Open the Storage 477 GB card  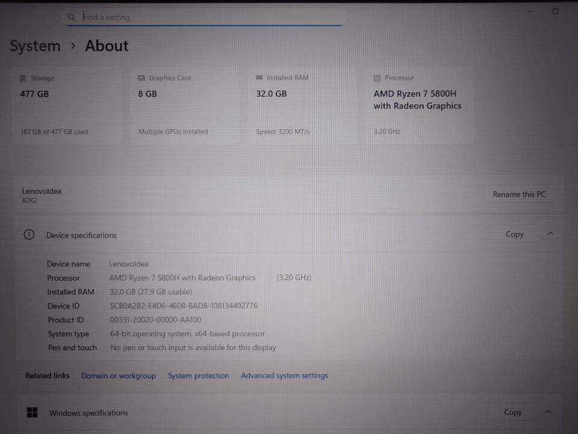click(x=67, y=105)
